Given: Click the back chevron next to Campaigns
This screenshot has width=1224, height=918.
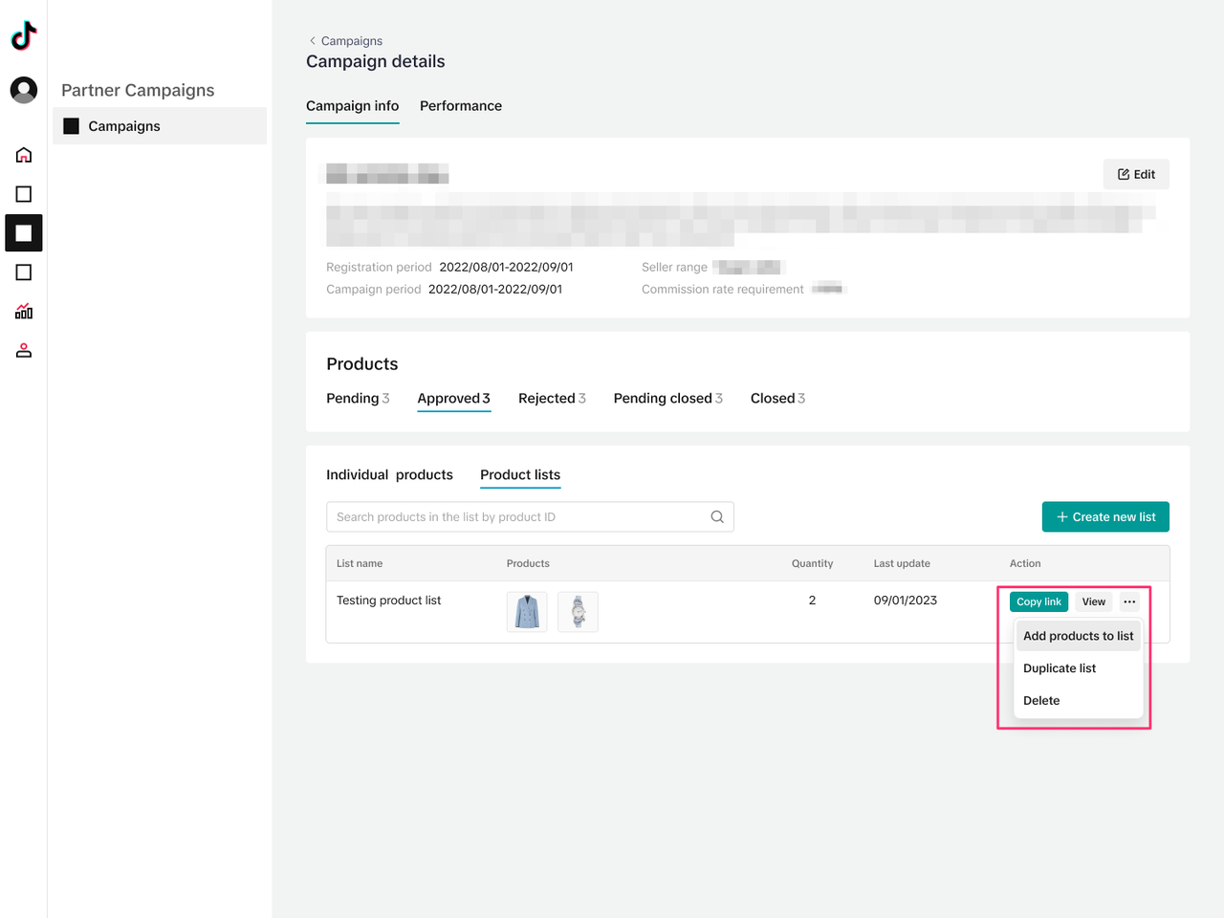Looking at the screenshot, I should pos(313,41).
